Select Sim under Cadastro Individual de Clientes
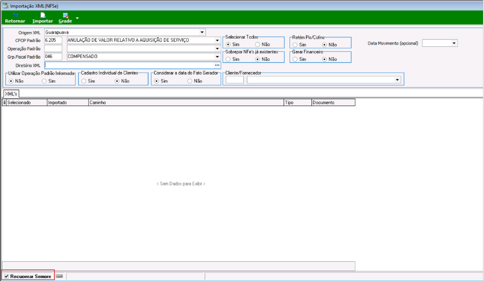Image resolution: width=484 pixels, height=281 pixels. tap(84, 81)
